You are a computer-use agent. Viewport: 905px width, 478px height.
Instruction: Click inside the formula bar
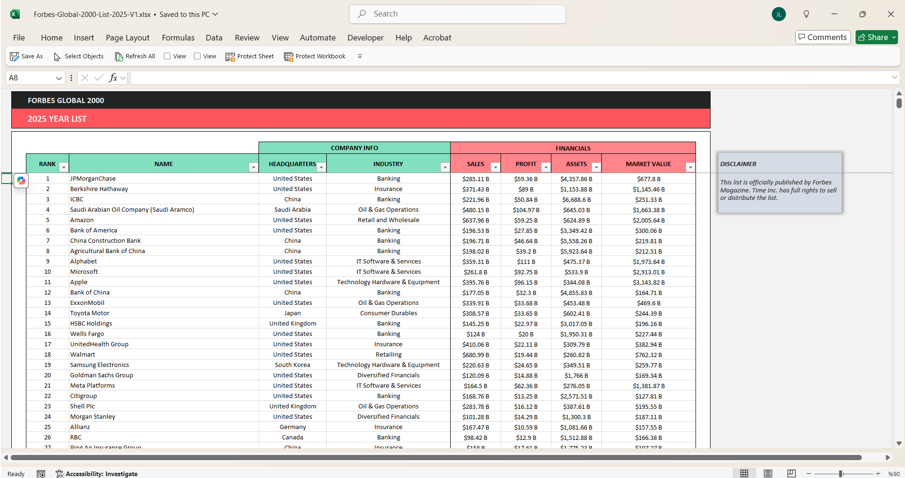(377, 77)
